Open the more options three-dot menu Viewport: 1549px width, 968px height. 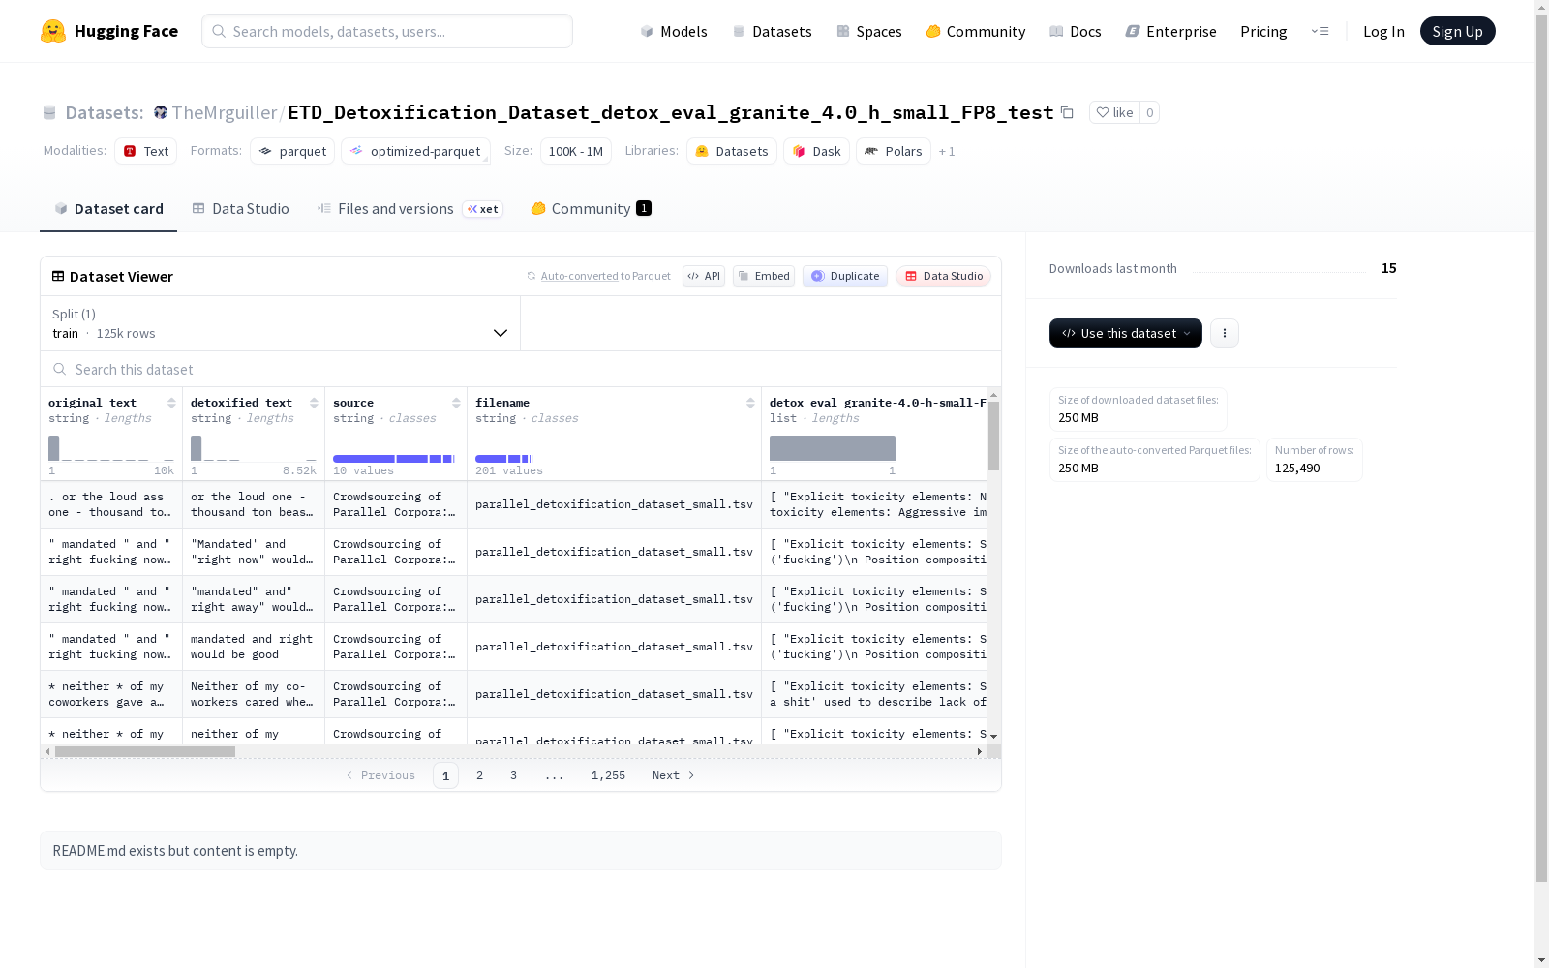(x=1225, y=333)
